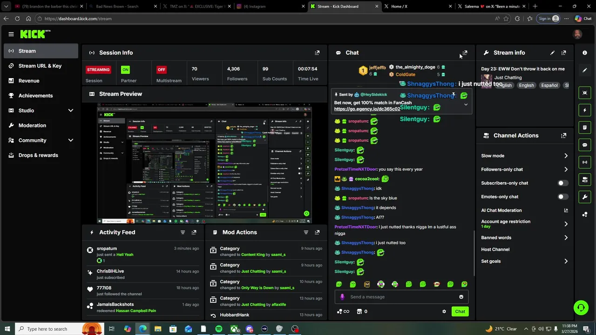Open chat settings gear icon
596x335 pixels.
(444, 312)
